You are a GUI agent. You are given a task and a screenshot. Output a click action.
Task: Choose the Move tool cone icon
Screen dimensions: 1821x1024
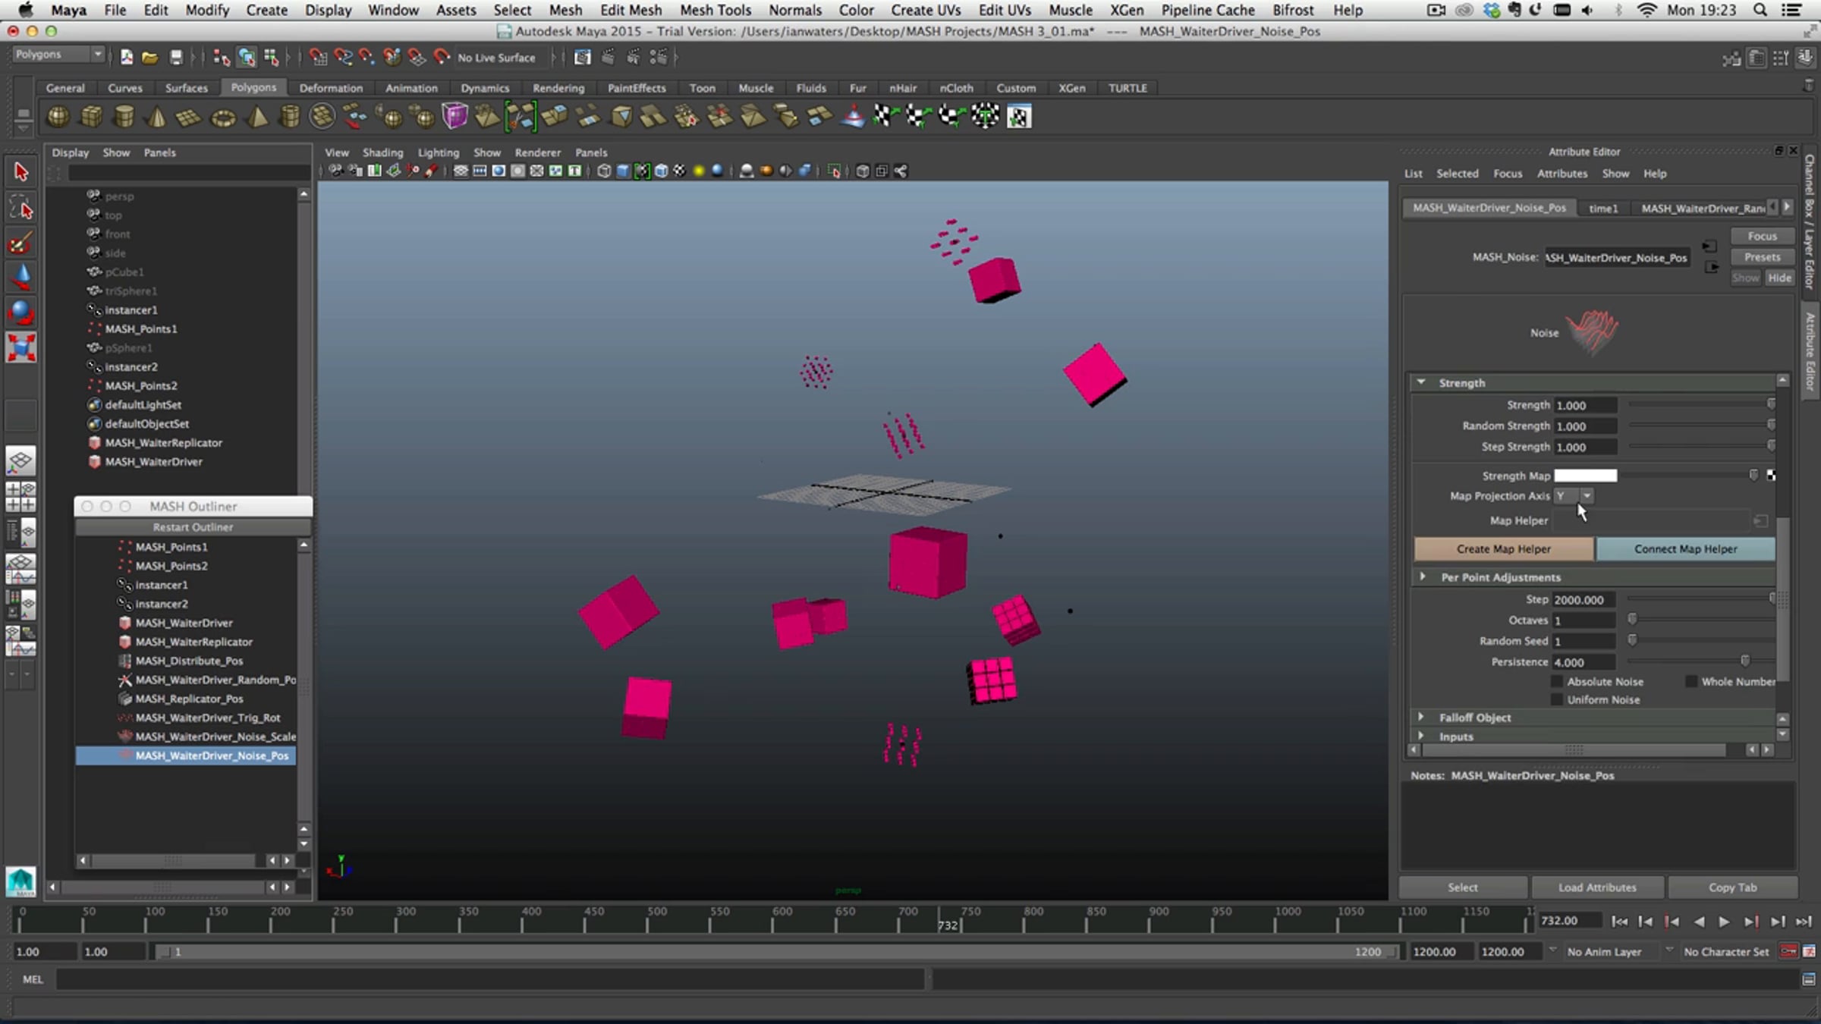tap(21, 277)
